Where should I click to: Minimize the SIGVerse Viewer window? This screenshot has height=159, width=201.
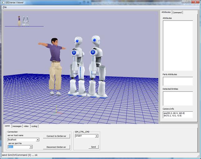point(184,2)
